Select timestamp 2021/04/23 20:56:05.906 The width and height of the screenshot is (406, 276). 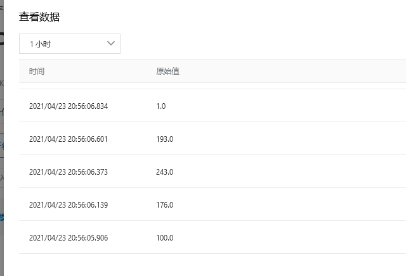click(x=69, y=238)
